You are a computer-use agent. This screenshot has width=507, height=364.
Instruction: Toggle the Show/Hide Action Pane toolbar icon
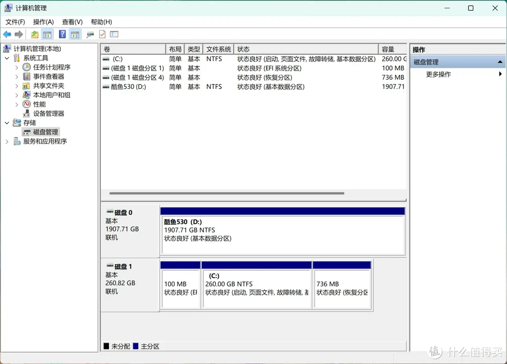tap(75, 34)
